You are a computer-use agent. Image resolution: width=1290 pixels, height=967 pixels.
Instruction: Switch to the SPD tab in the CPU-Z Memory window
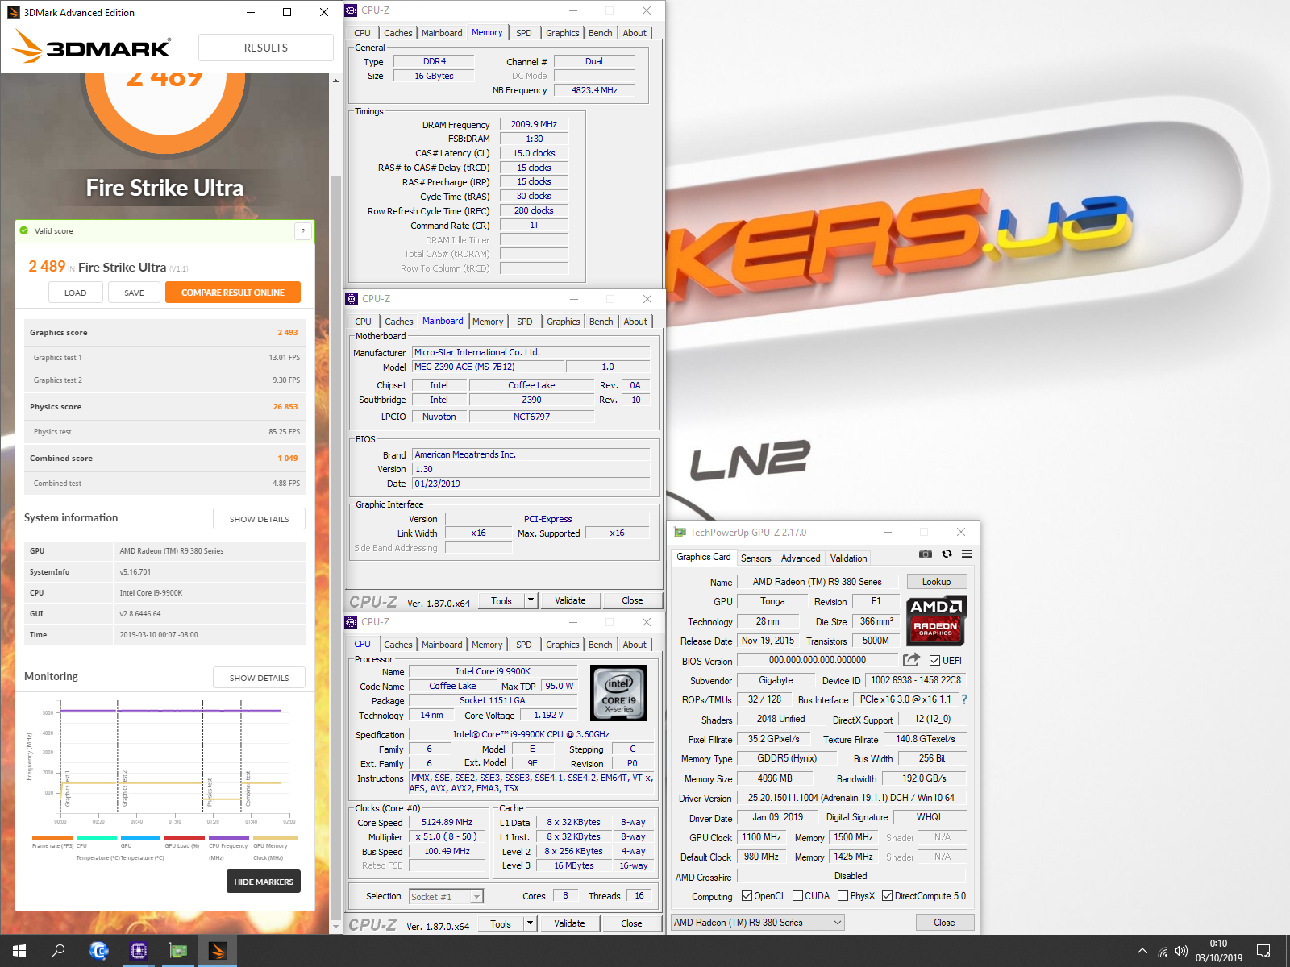524,33
